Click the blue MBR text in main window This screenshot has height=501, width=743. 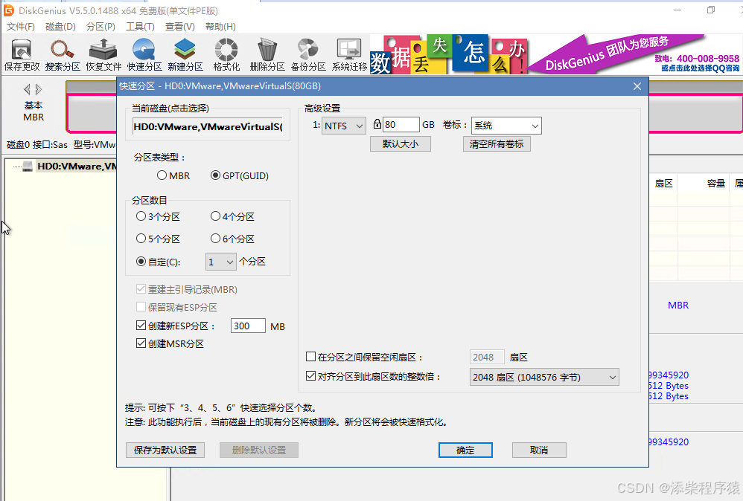point(678,306)
